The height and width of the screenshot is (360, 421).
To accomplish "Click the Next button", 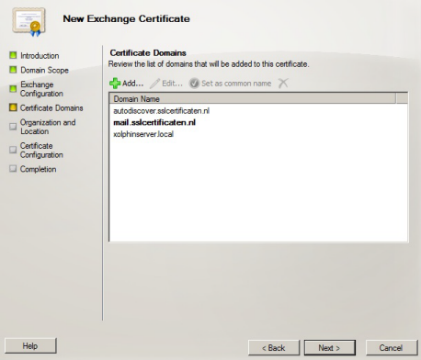I will click(x=329, y=348).
